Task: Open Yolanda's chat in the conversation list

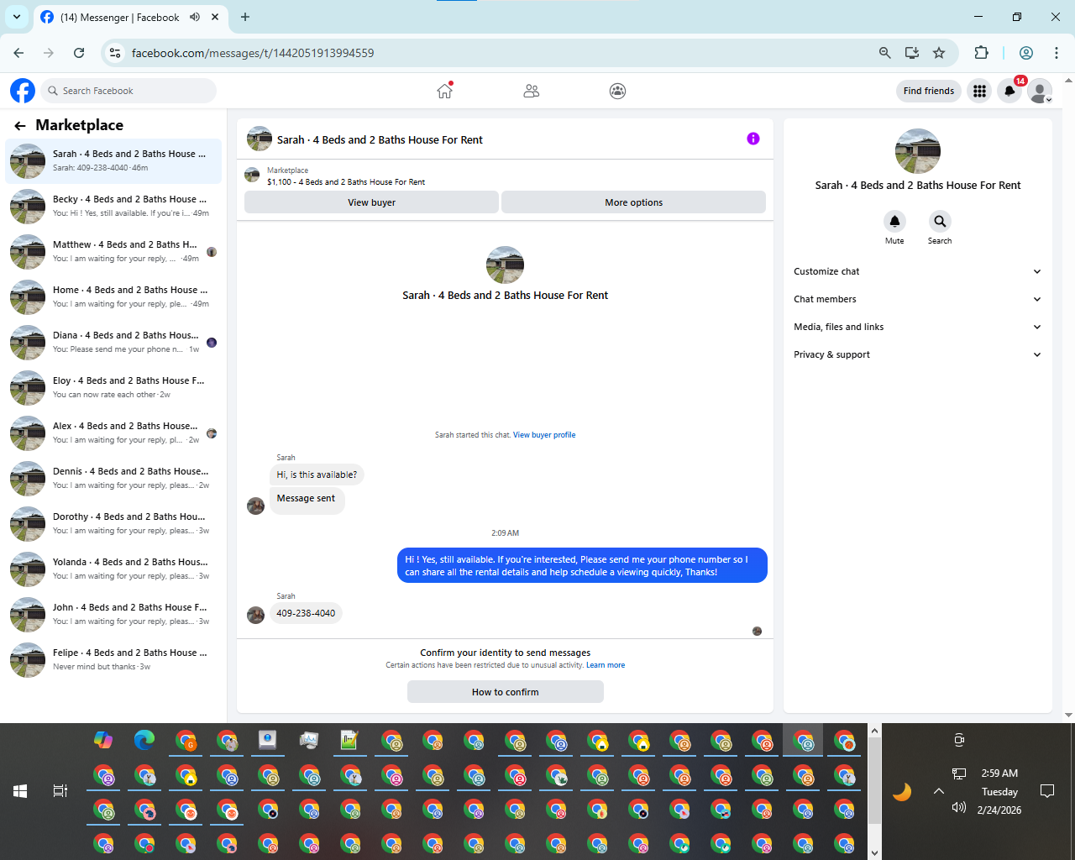Action: pos(113,569)
